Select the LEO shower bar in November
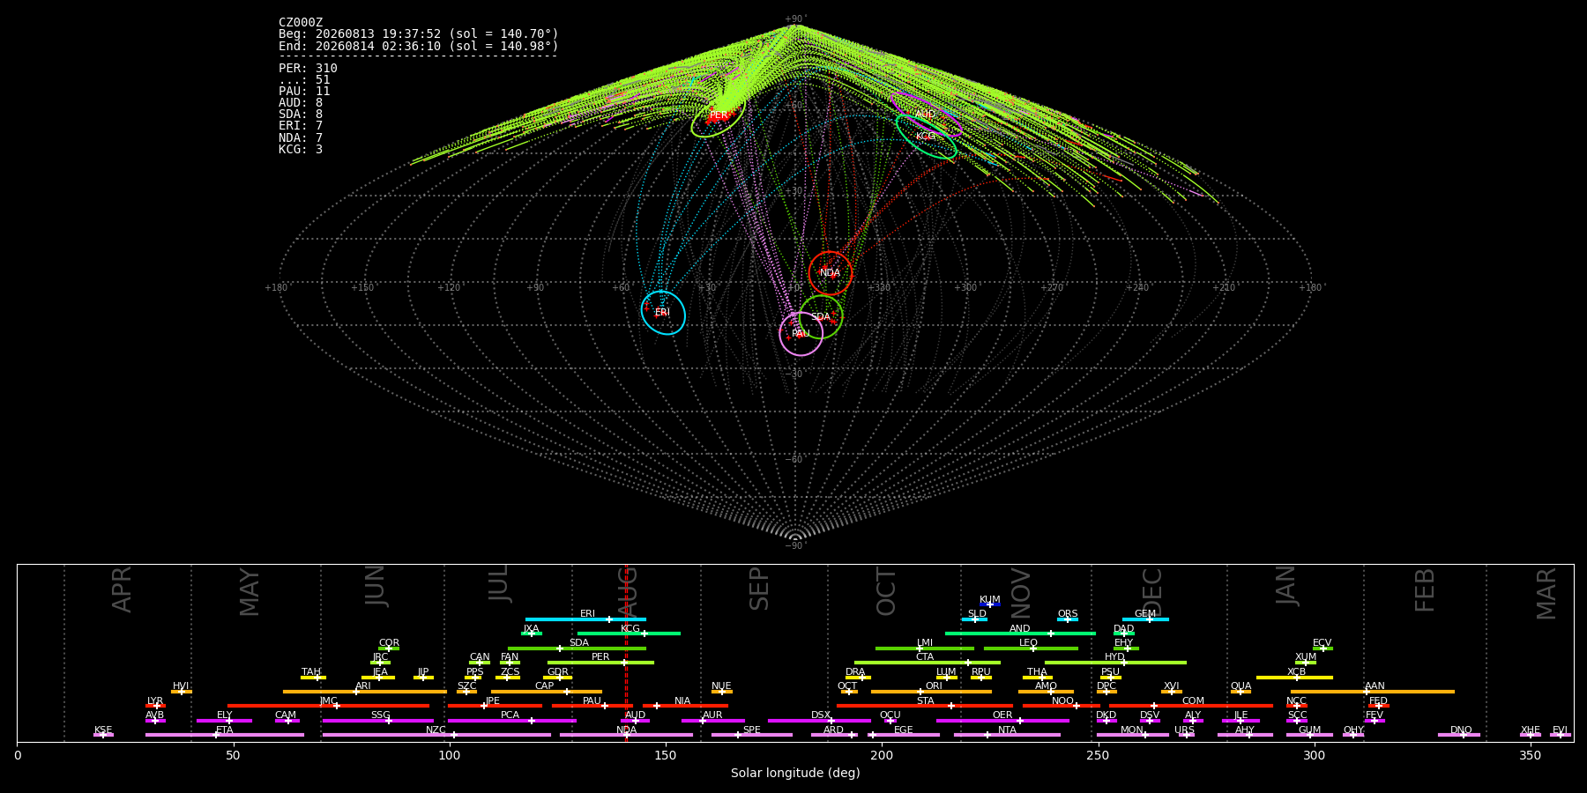Screen dimensions: 1587x793 1031,648
